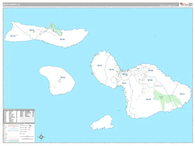Select ZIP code label 96793
This screenshot has width=195, height=146.
(112, 70)
